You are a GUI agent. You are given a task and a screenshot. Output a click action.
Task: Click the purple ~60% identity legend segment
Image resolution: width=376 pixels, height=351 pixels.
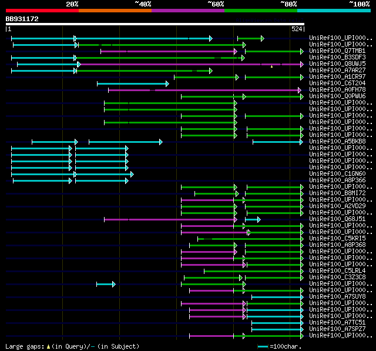(188, 11)
